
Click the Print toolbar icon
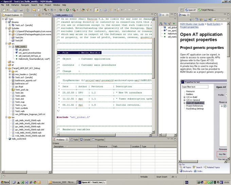[x=15, y=10]
